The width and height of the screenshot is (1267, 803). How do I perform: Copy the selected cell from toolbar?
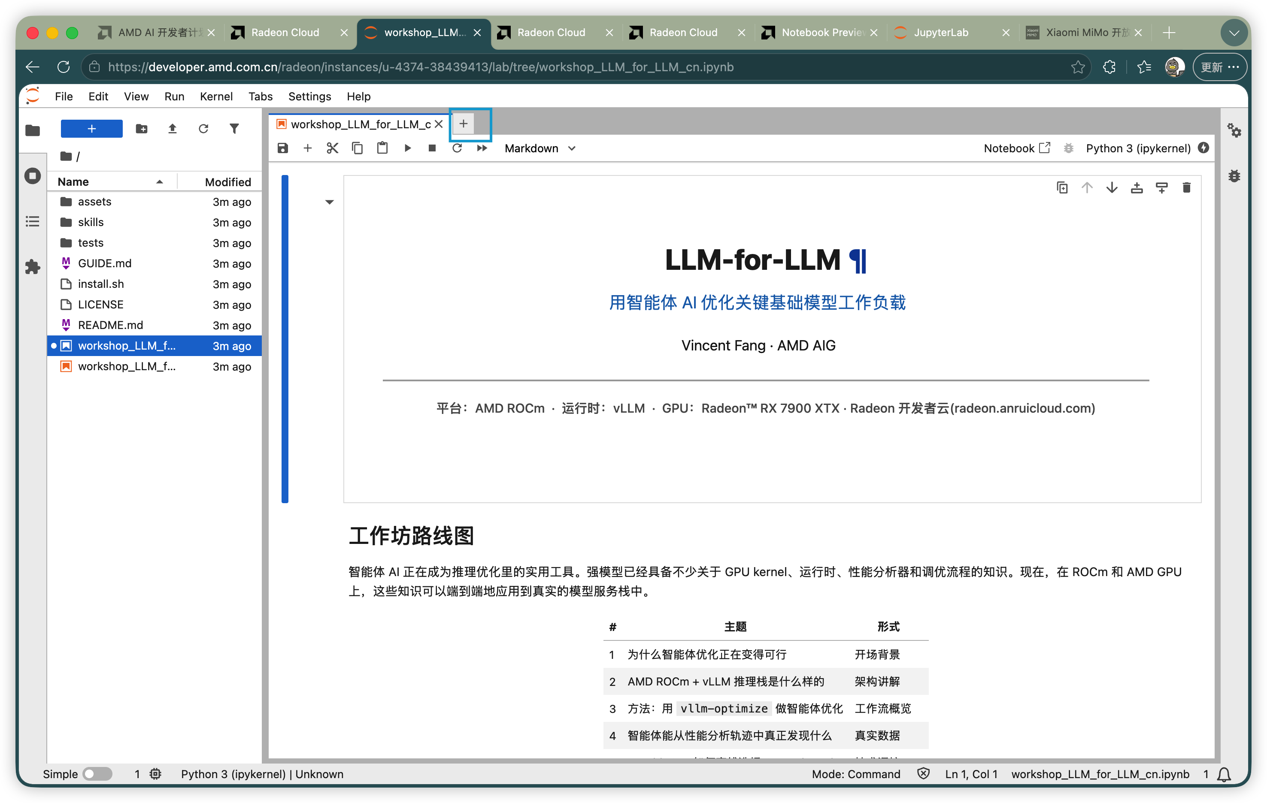[357, 148]
